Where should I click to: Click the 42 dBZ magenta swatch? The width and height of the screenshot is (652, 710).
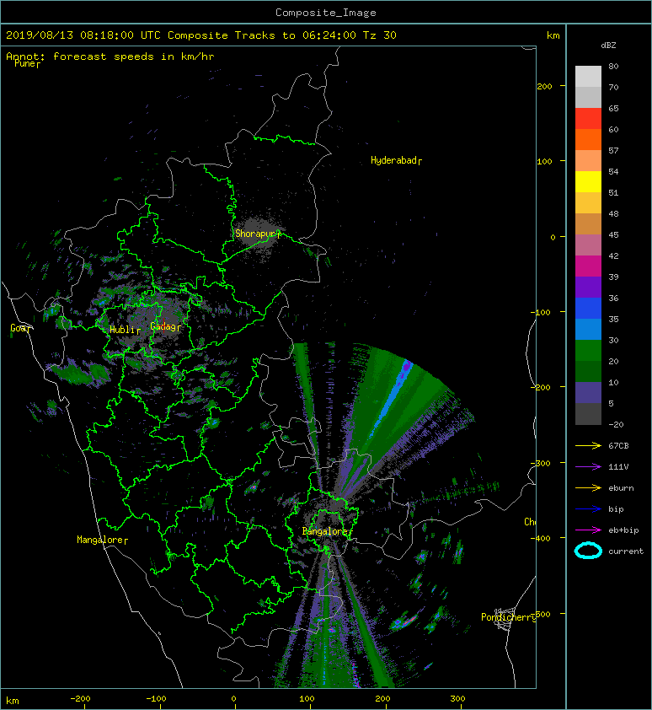click(x=588, y=266)
